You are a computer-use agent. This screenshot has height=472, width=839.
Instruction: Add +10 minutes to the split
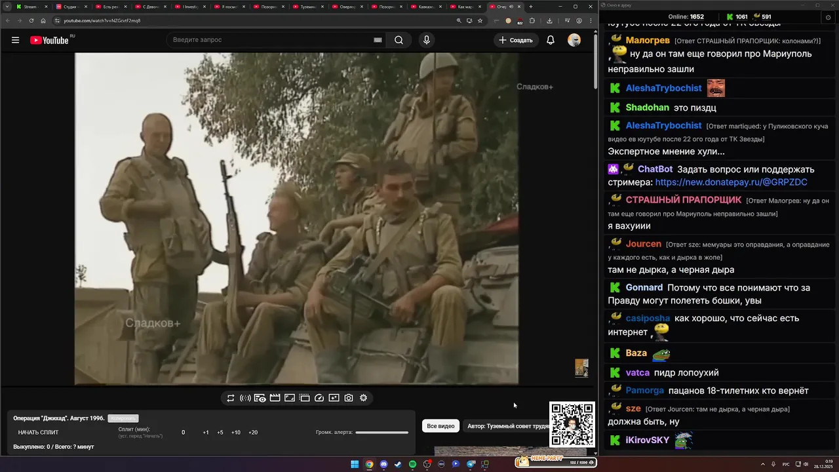(236, 433)
